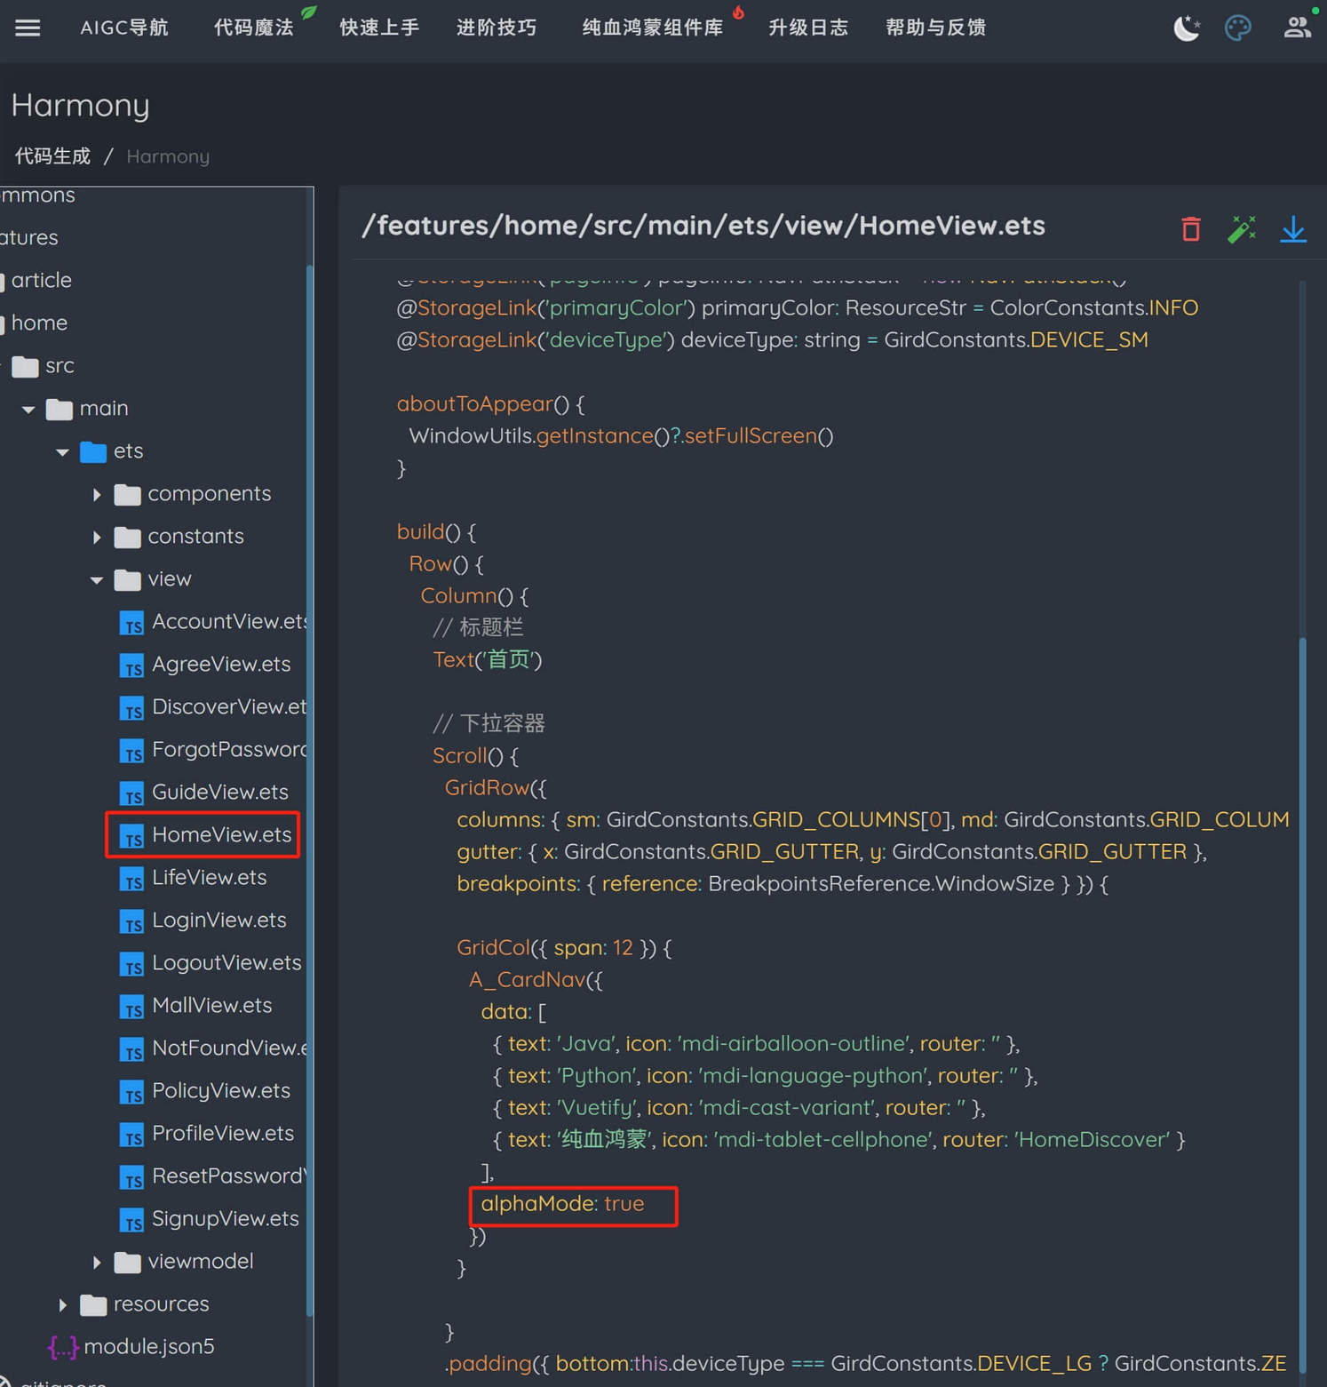Open 代码魔法 menu item
The height and width of the screenshot is (1387, 1327).
254,28
